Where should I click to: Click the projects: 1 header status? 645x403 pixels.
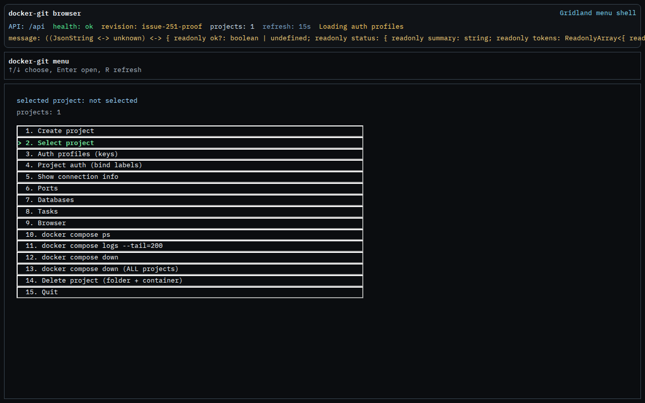[x=232, y=27]
